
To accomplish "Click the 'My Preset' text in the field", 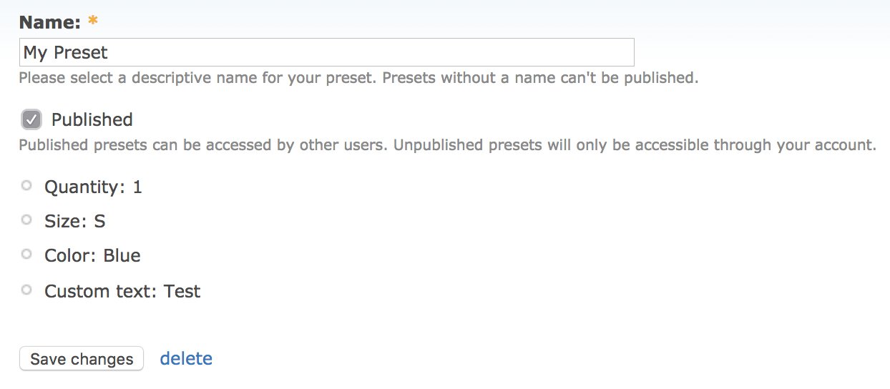I will click(x=66, y=52).
